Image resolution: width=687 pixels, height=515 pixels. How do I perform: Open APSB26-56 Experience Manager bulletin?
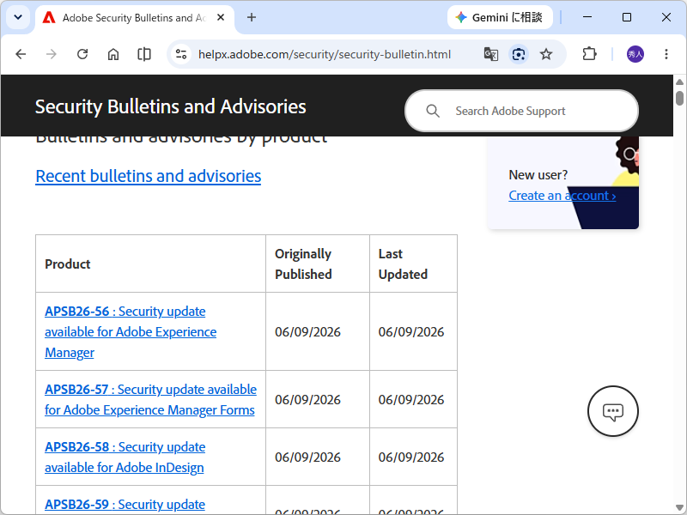pos(131,332)
